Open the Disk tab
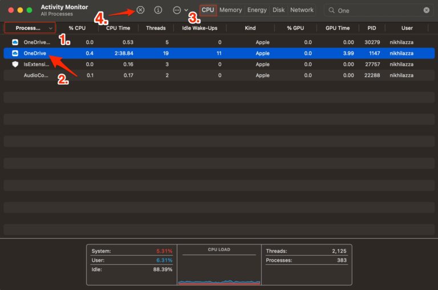The image size is (438, 290). [278, 10]
